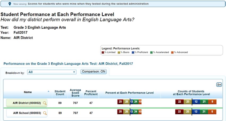Click the sort arrow next to Name column

49,91
